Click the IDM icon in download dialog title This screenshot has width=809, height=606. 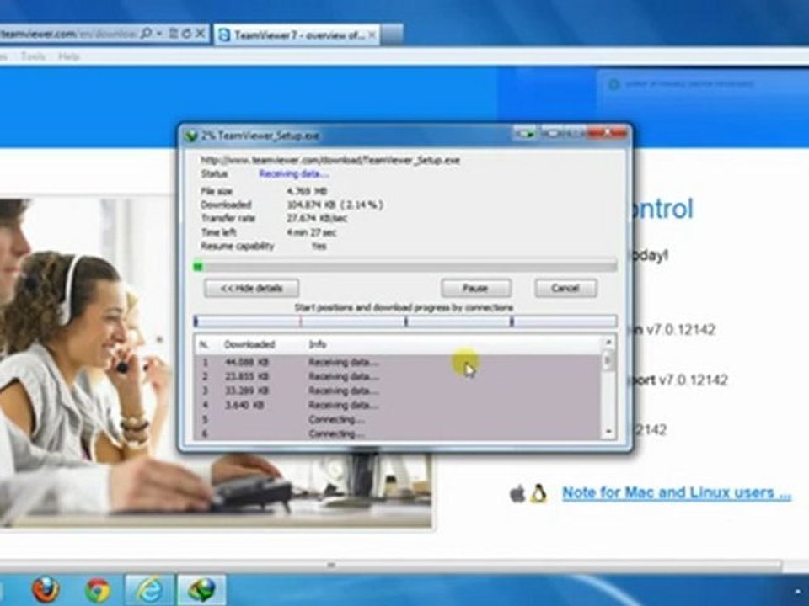point(191,136)
